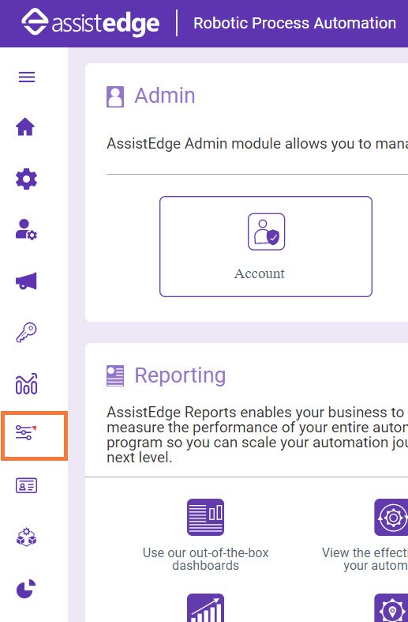Select the bar-chart analytics sidebar icon
The height and width of the screenshot is (622, 408).
pos(26,383)
